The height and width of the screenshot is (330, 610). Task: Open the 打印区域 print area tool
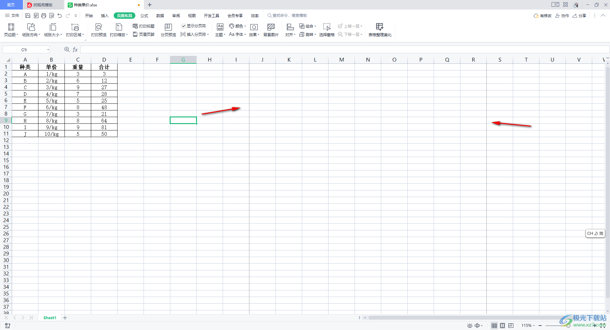[75, 30]
